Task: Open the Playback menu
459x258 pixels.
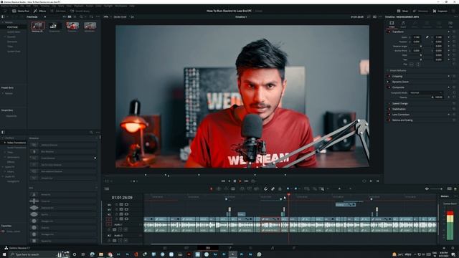Action: [79, 6]
